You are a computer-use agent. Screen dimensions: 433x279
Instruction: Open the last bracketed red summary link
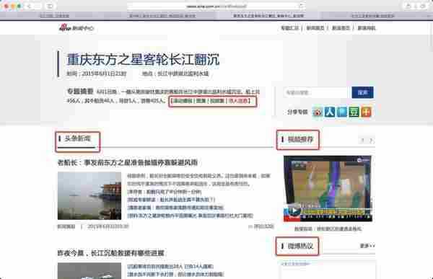point(237,101)
